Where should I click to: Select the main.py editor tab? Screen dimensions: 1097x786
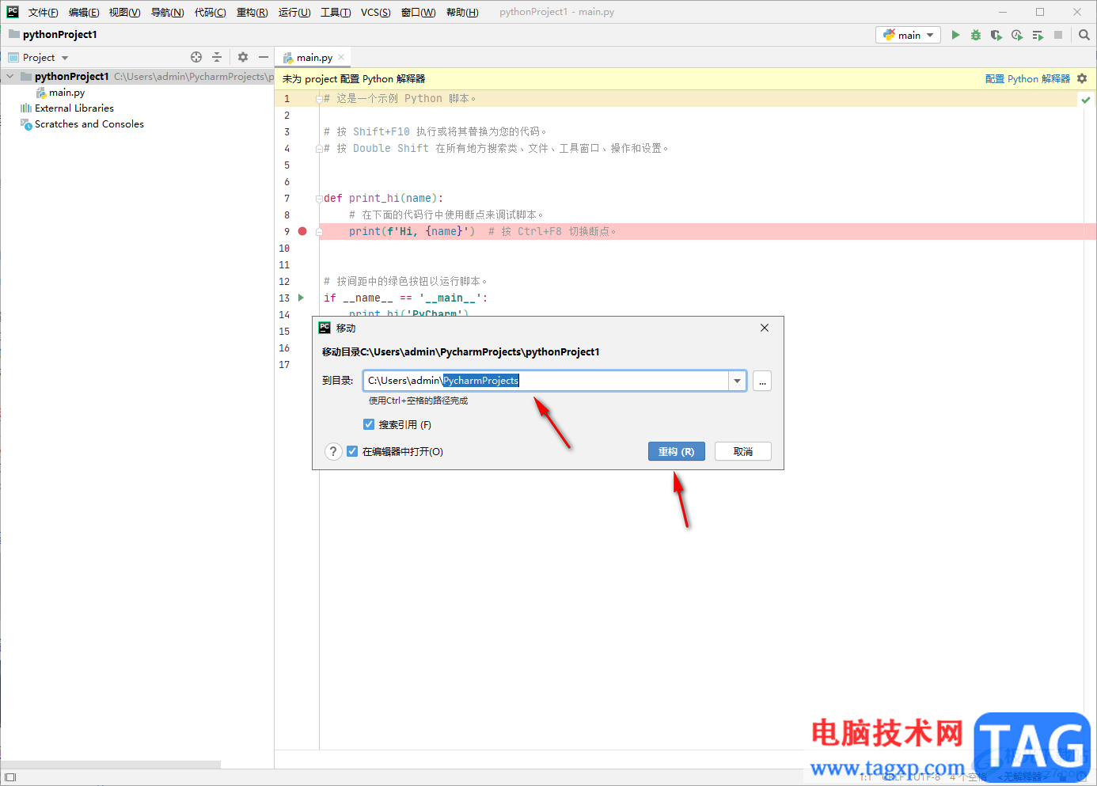point(313,57)
